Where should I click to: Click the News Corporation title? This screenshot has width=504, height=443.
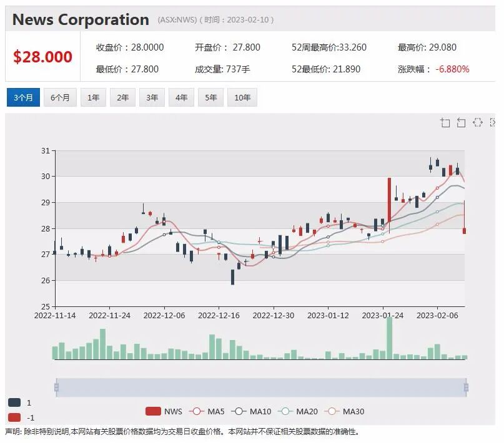[81, 19]
